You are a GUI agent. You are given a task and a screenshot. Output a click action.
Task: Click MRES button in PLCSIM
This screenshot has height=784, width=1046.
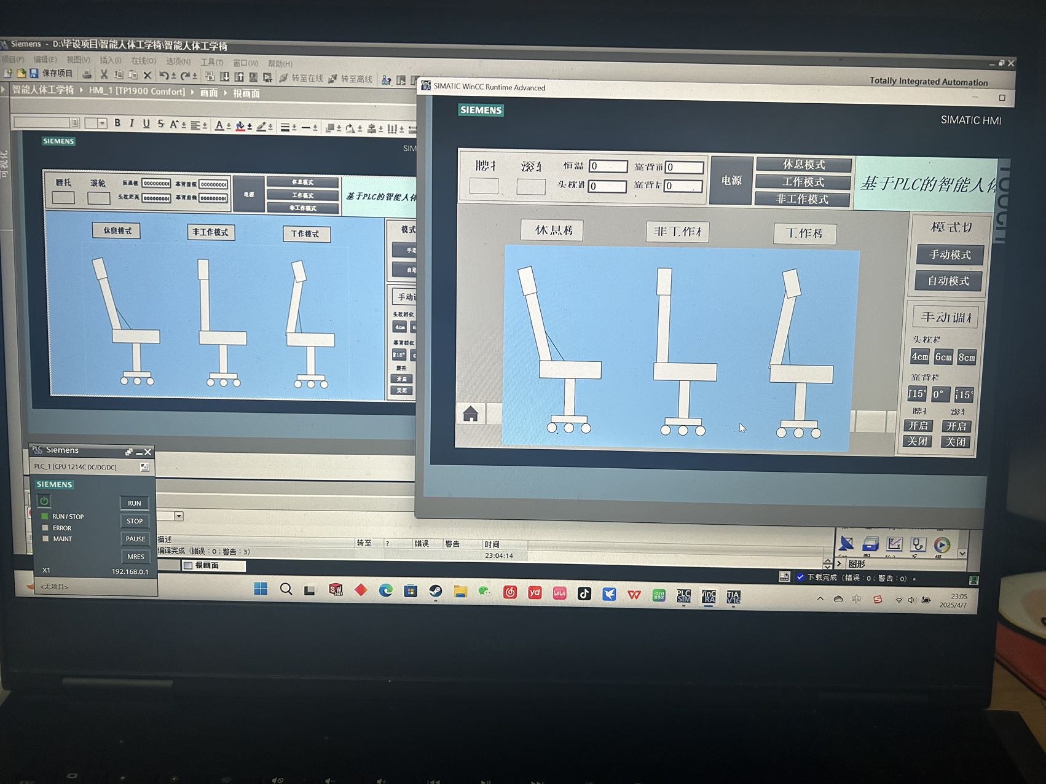tap(136, 557)
